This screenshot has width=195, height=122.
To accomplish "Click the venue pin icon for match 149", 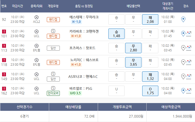I will pyautogui.click(x=183, y=76).
